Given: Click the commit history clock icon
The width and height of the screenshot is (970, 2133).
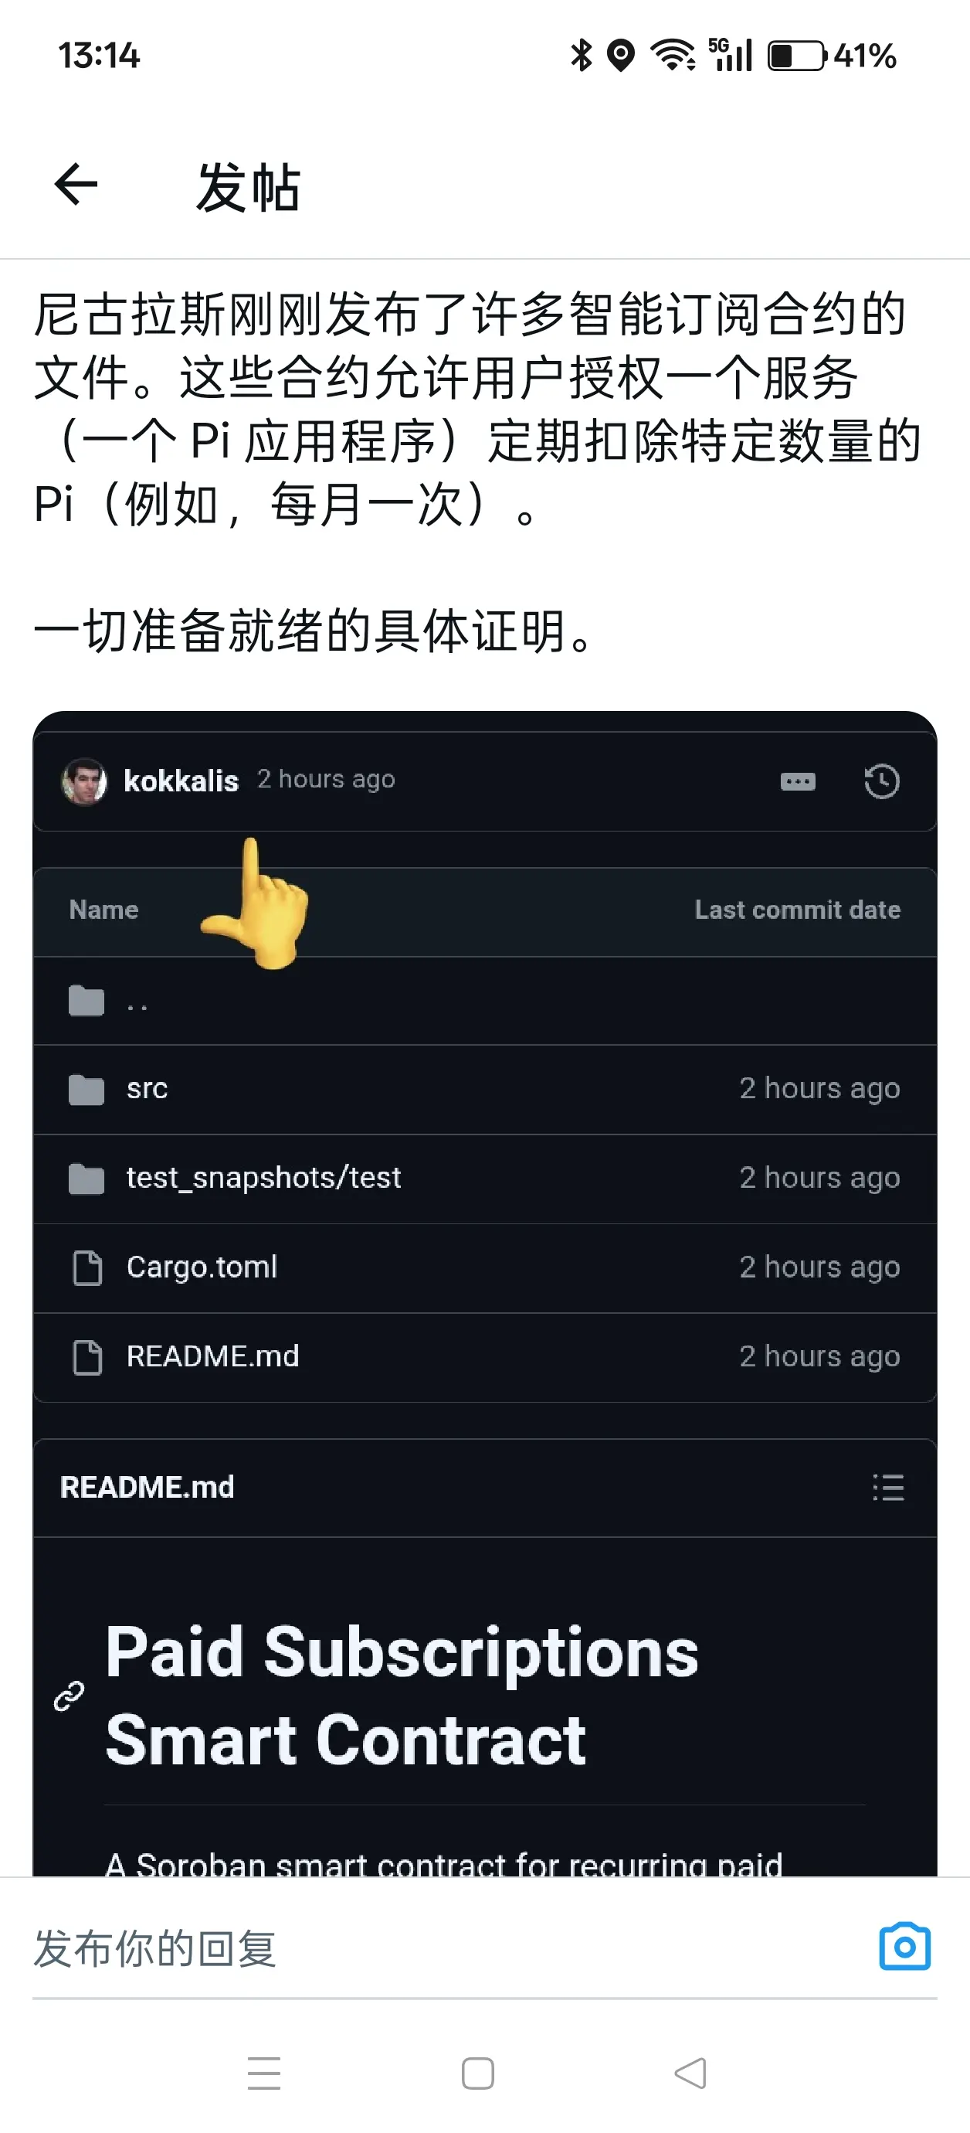Looking at the screenshot, I should (881, 781).
